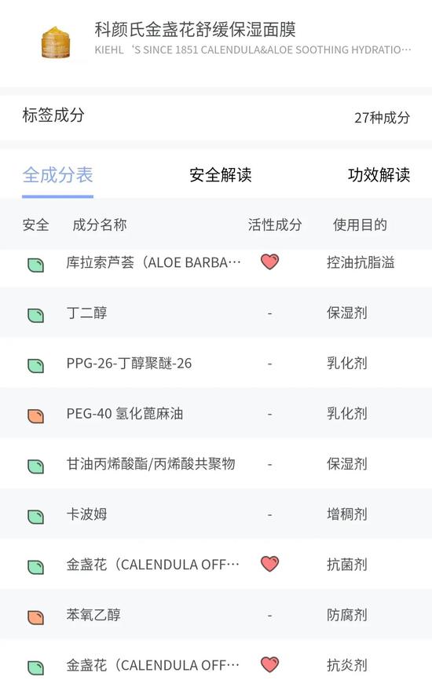Switch to the 安全解读 tab
This screenshot has width=432, height=684.
[221, 175]
